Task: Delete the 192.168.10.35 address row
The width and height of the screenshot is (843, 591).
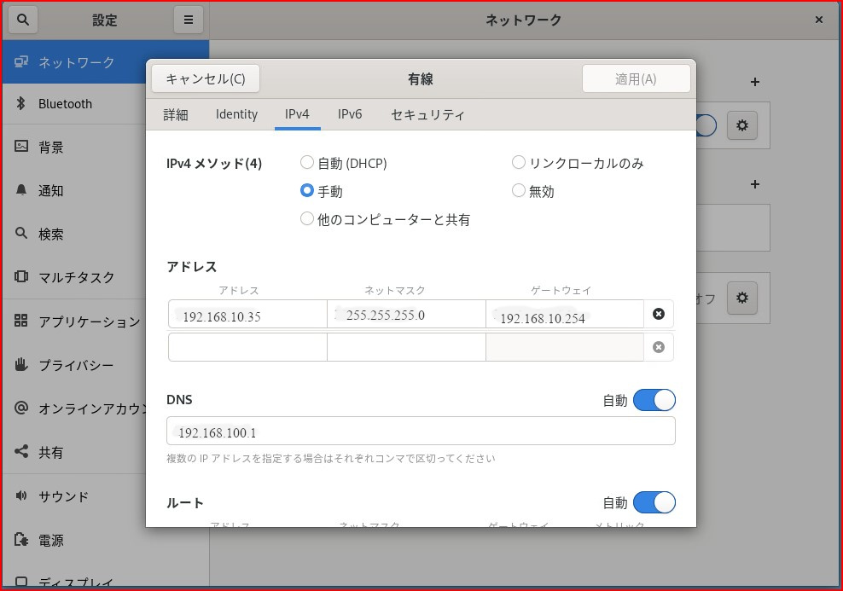Action: click(x=659, y=314)
